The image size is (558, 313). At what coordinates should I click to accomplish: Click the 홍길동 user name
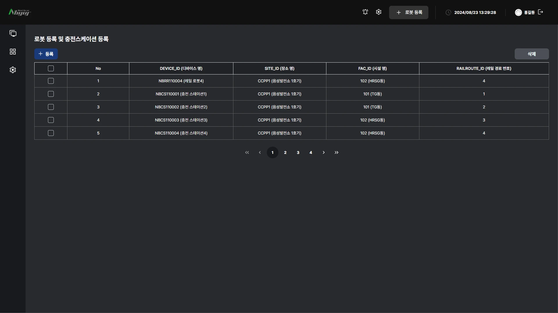[x=529, y=12]
